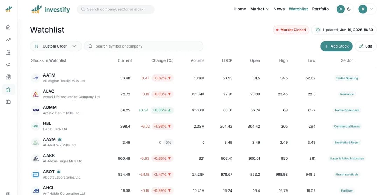Image resolution: width=392 pixels, height=195 pixels.
Task: Click the +0.36% change badge for ADMM
Action: point(162,110)
